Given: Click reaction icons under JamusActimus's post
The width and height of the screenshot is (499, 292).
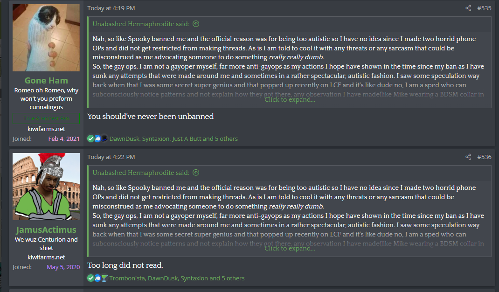Looking at the screenshot, I should [x=97, y=278].
